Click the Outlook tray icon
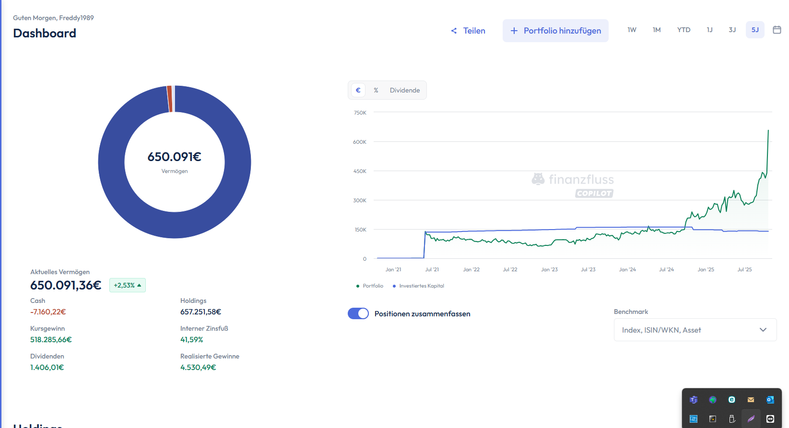This screenshot has width=789, height=428. (770, 400)
